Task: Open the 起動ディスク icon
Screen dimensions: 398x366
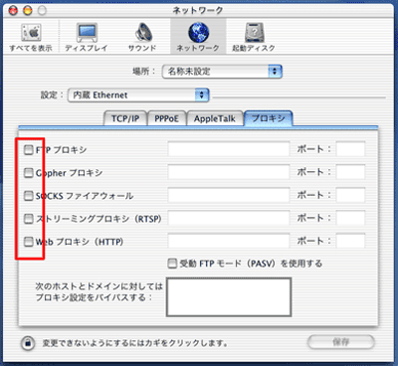Action: tap(254, 32)
